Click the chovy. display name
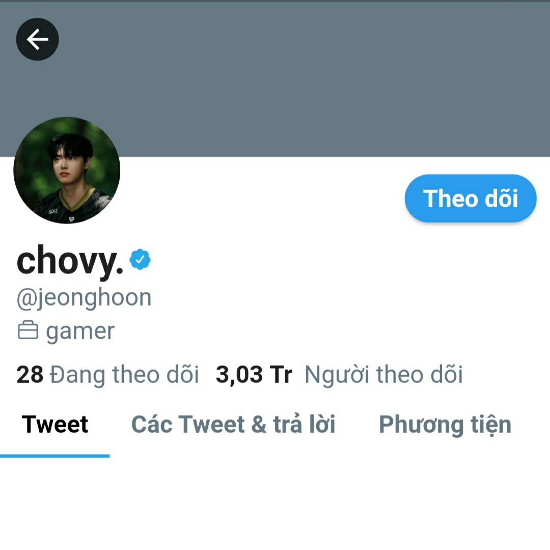550x550 pixels. point(70,261)
